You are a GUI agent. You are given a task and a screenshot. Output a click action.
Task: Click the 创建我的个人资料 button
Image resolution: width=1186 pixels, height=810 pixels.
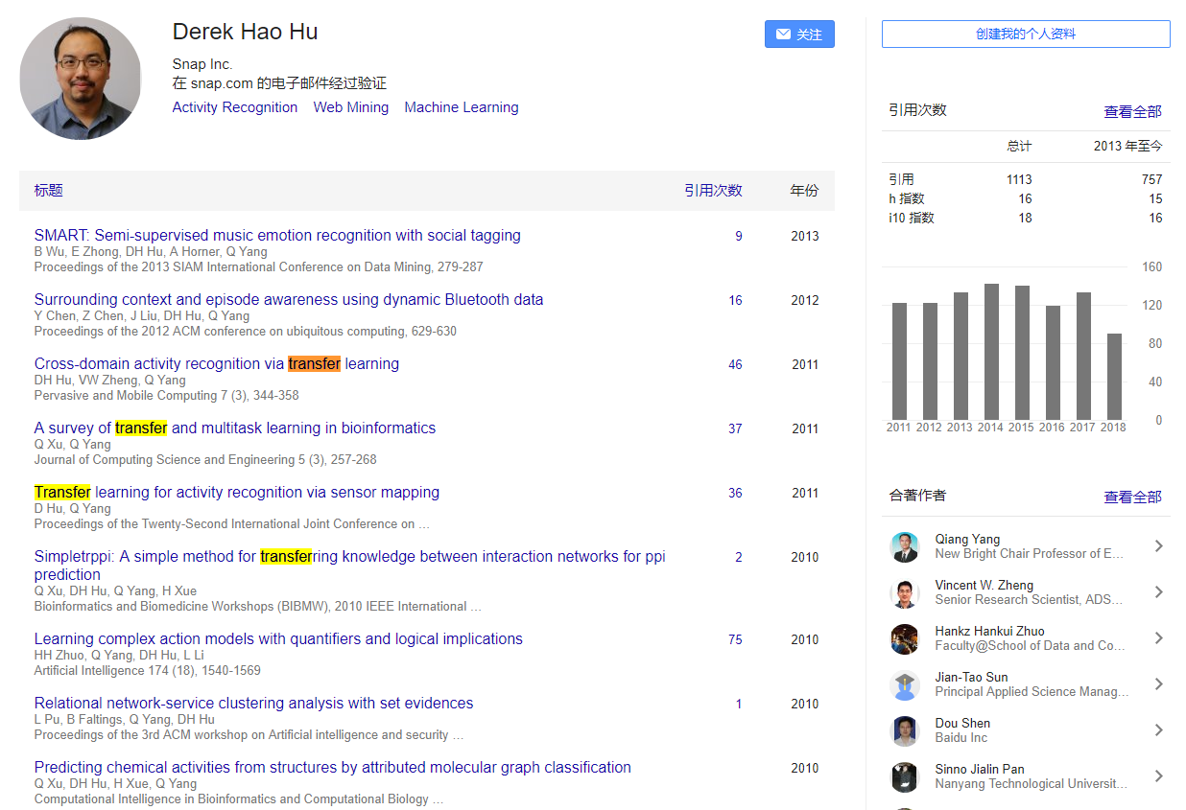pos(1026,35)
